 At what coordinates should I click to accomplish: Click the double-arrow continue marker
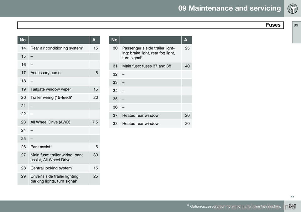point(292,197)
